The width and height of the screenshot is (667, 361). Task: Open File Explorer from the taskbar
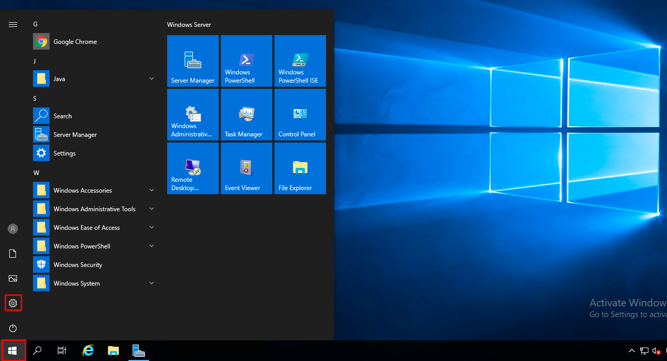pyautogui.click(x=113, y=351)
